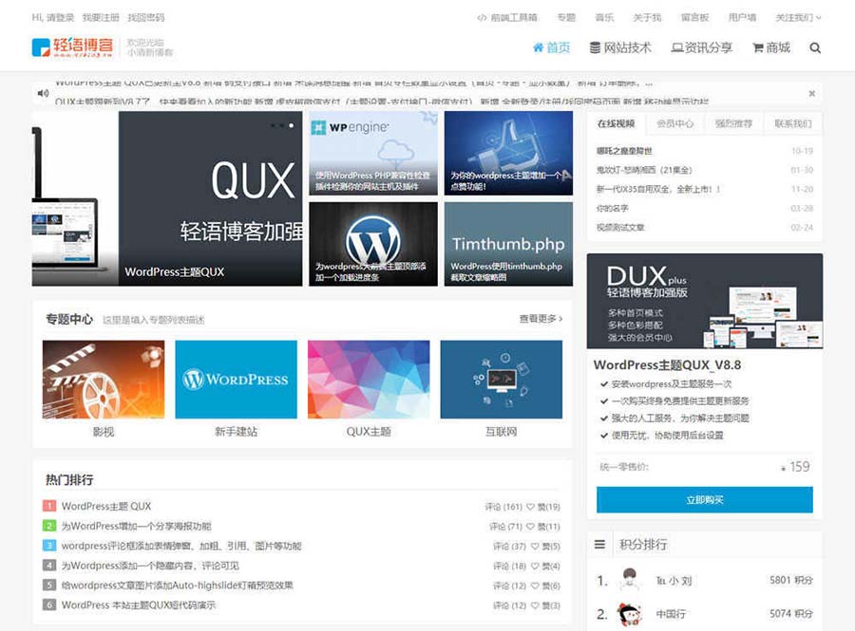Click the green rank 2 badge

[49, 526]
